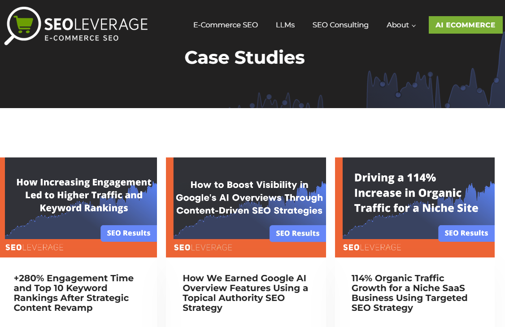Select SEO Consulting in the navigation bar
This screenshot has width=505, height=327.
[340, 25]
